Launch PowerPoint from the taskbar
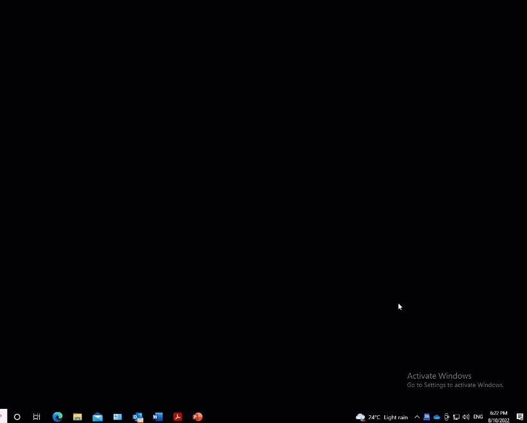Viewport: 527px width, 423px height. [198, 417]
